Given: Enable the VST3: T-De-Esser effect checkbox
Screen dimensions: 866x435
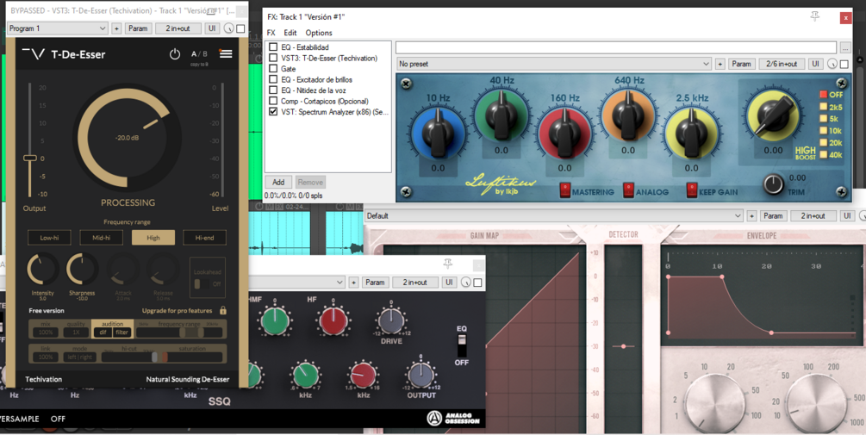Looking at the screenshot, I should tap(273, 58).
